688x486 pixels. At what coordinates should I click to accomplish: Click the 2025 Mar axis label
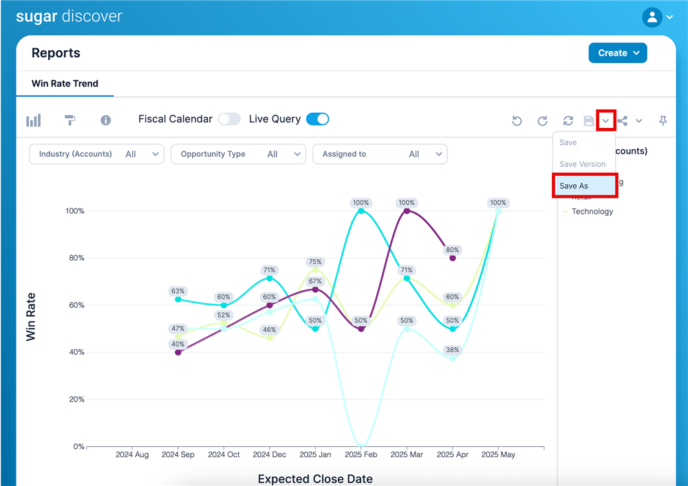pos(407,455)
